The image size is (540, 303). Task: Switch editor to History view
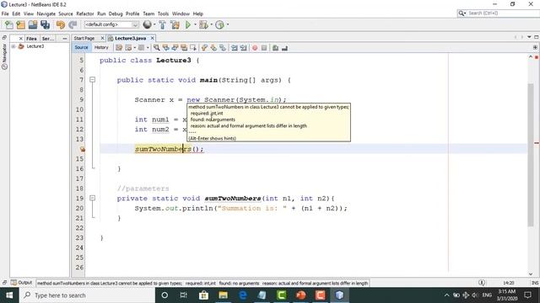pos(101,47)
